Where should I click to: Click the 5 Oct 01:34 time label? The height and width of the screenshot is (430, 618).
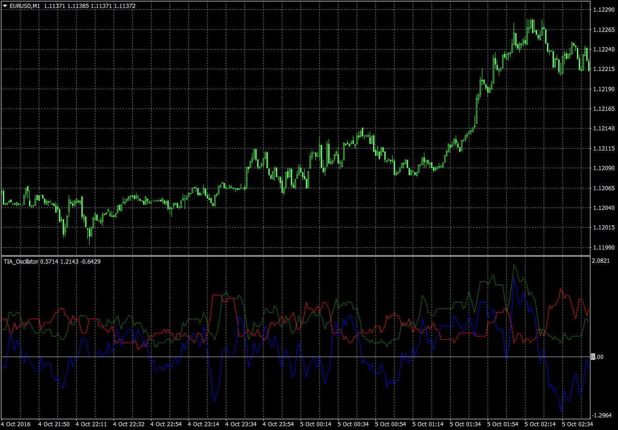(466, 424)
